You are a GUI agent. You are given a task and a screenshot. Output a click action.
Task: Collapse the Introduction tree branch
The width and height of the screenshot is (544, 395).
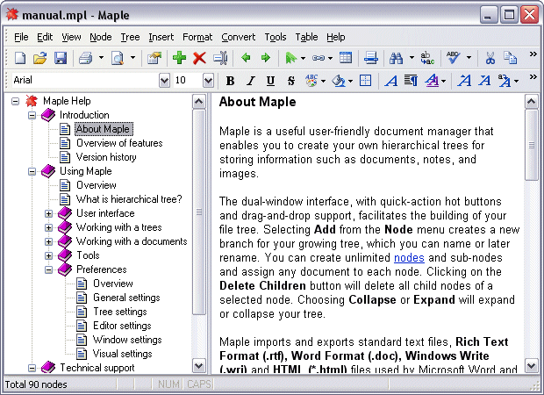[32, 115]
